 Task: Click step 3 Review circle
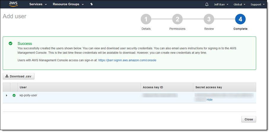pyautogui.click(x=209, y=19)
